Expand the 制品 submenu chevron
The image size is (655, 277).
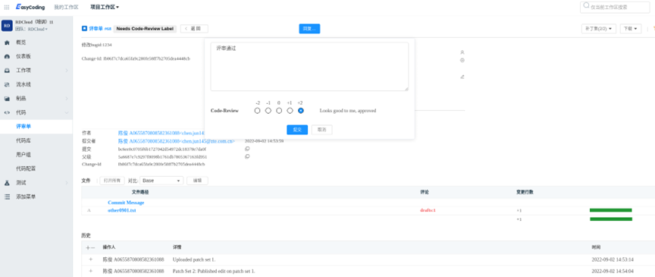[x=67, y=99]
